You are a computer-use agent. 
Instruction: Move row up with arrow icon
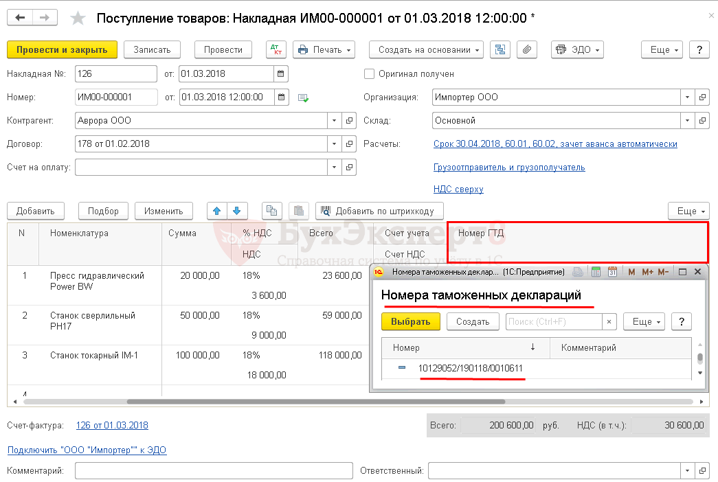click(217, 211)
